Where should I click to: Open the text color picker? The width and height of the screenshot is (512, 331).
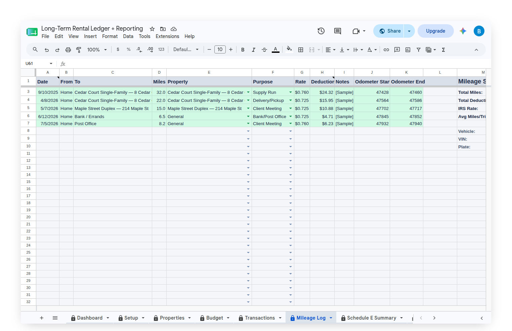(x=275, y=50)
